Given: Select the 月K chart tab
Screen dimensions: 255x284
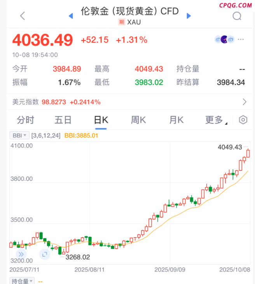Looking at the screenshot, I should [176, 120].
